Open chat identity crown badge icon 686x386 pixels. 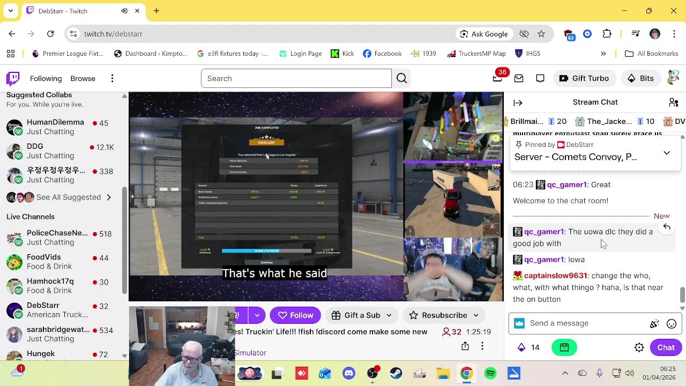pos(519,323)
